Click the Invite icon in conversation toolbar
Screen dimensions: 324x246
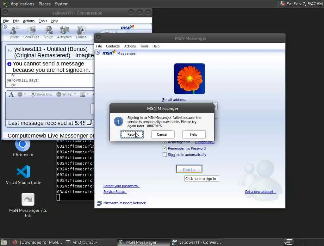pyautogui.click(x=14, y=33)
